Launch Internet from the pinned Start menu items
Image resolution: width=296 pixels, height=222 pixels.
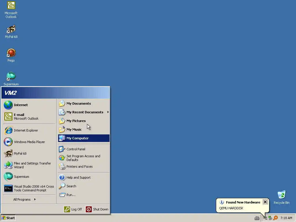[x=29, y=105]
